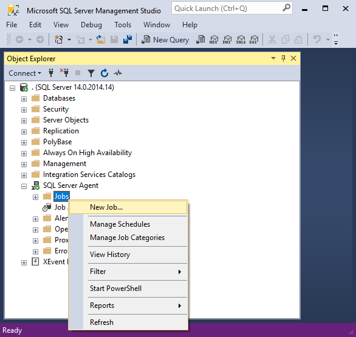Open the Add Item dropdown arrow
The image size is (356, 337).
click(x=91, y=39)
